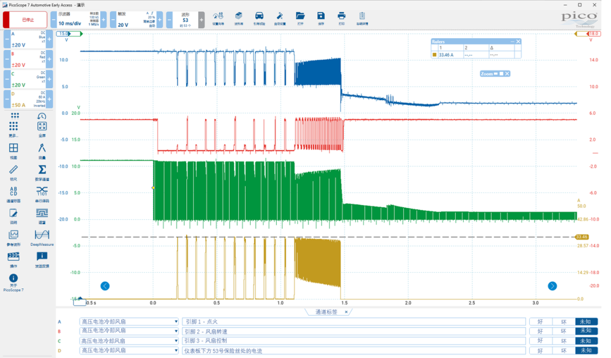Image resolution: width=611 pixels, height=358 pixels.
Task: Open the DeepMeasure tool
Action: tap(42, 237)
